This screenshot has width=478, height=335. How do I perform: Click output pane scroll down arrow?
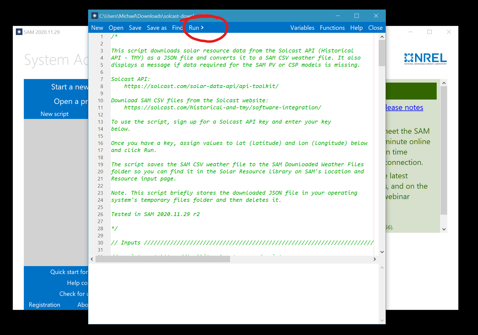pos(382,321)
